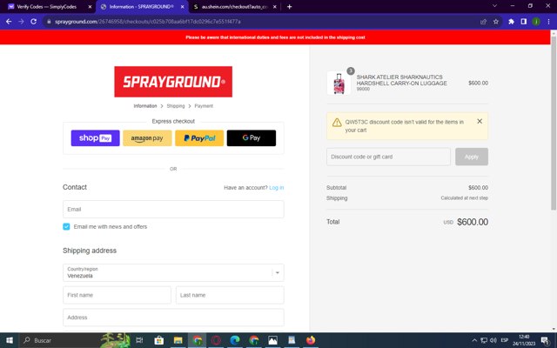Screen dimensions: 557x348
Task: Open Task View from taskbar
Action: coord(139,340)
